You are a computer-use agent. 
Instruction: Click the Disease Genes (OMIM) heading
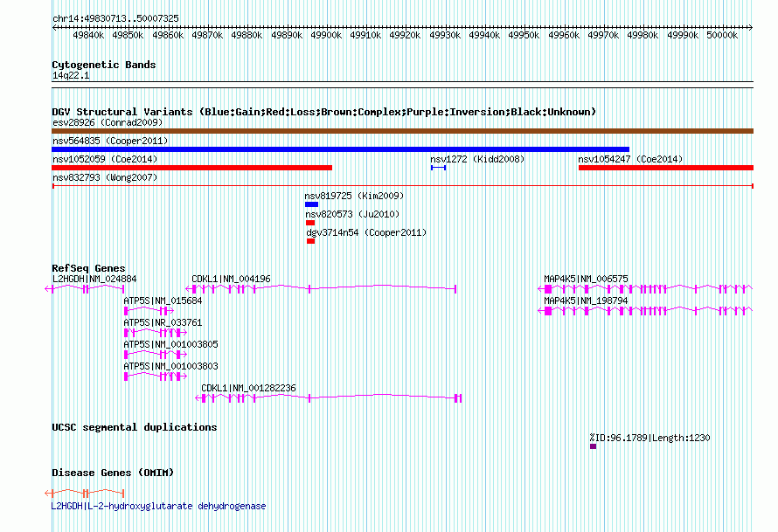pyautogui.click(x=113, y=473)
